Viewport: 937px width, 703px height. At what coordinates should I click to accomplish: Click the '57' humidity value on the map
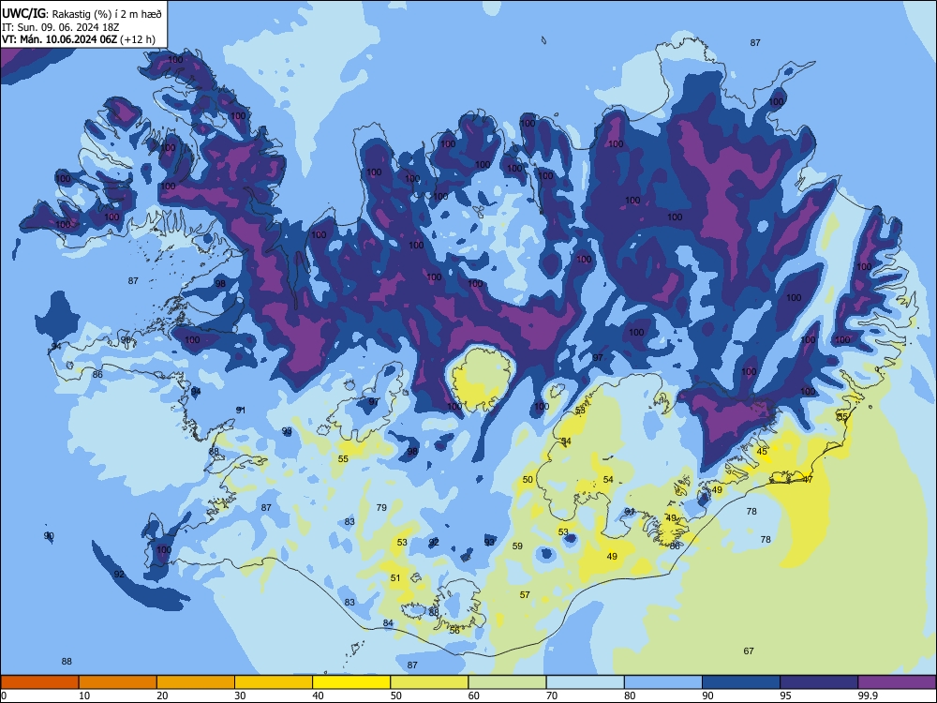(x=525, y=595)
